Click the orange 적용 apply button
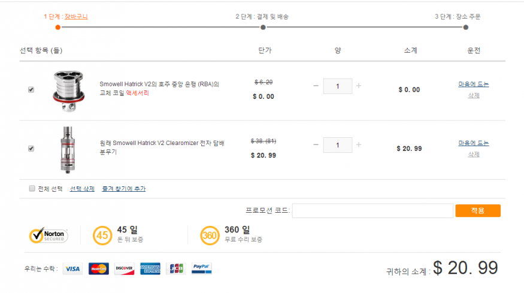 click(x=478, y=211)
